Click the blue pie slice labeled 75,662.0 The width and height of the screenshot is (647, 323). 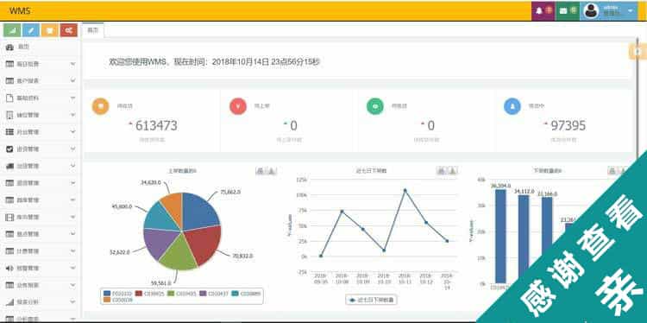click(199, 212)
